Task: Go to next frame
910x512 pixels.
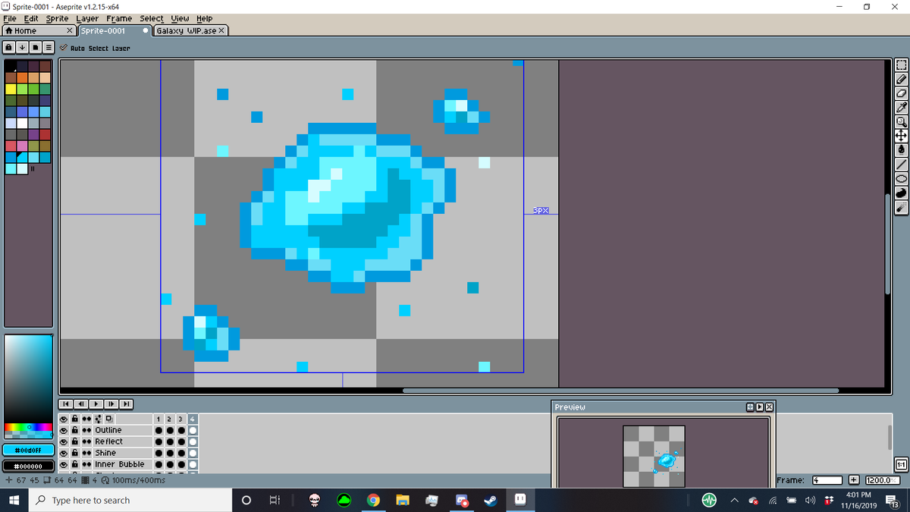Action: pos(111,404)
